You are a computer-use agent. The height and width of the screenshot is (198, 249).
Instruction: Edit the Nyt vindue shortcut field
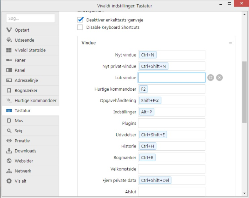coord(171,55)
